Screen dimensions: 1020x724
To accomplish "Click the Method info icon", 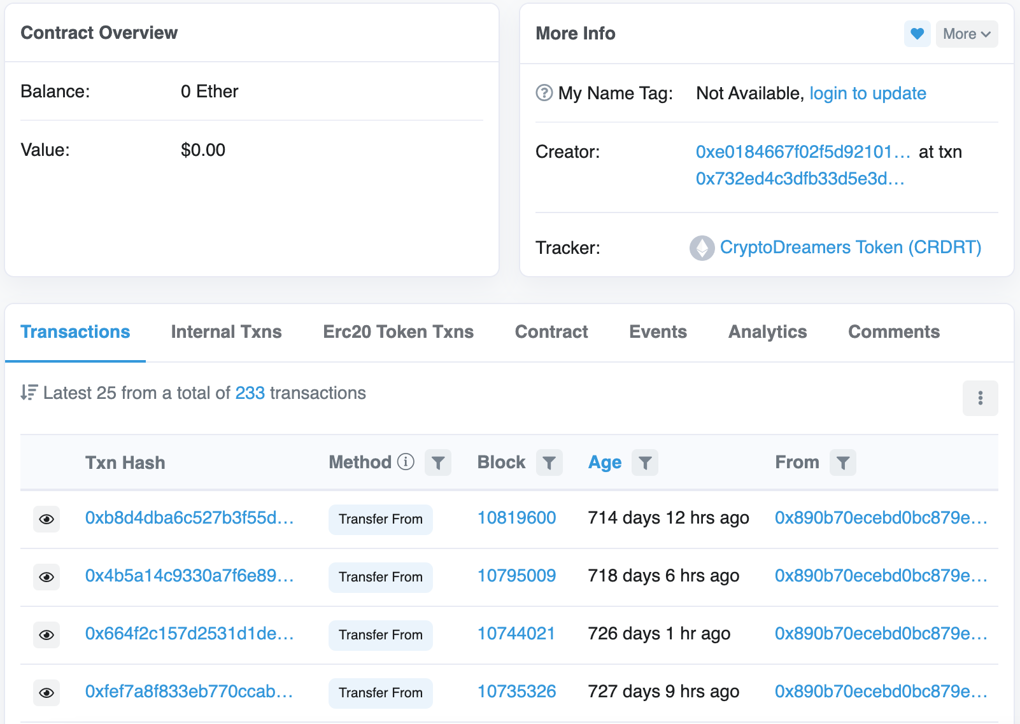I will coord(406,461).
